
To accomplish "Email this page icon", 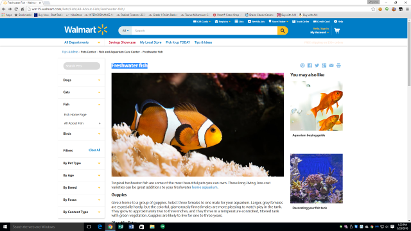I will [x=331, y=65].
